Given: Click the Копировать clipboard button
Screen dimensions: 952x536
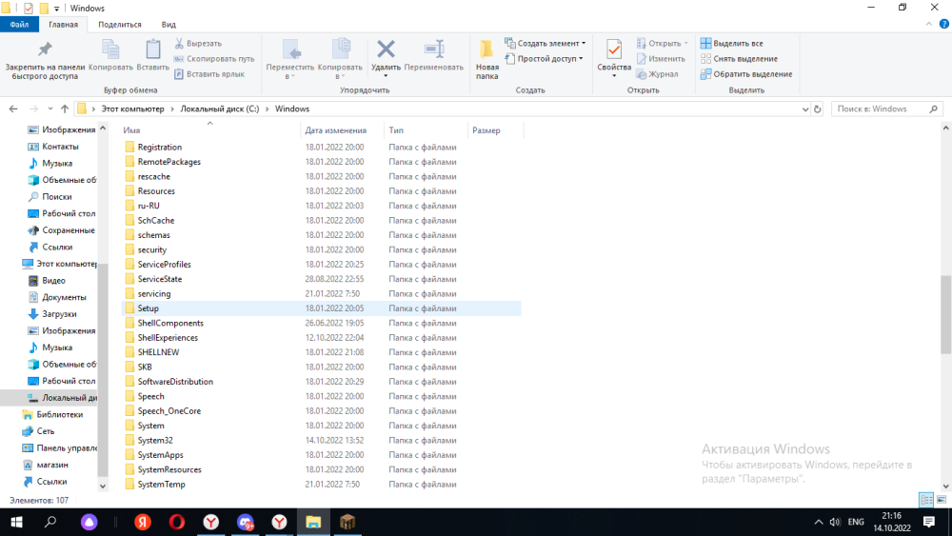Looking at the screenshot, I should tap(110, 56).
